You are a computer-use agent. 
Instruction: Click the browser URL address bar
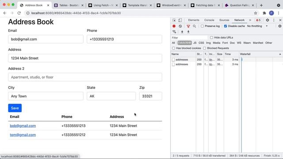(141, 13)
